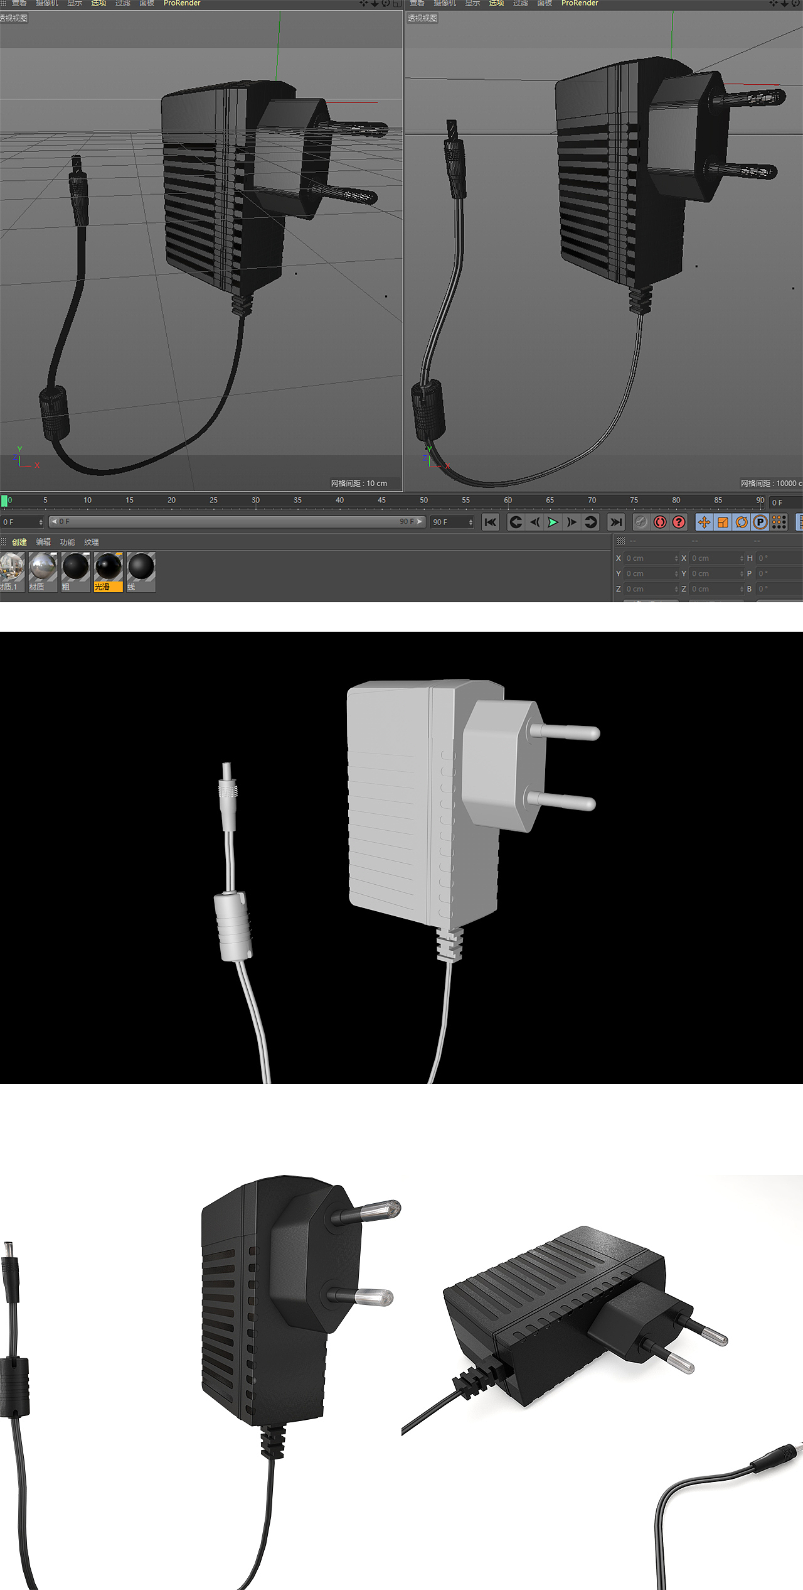Open 显示 display menu in right viewport
This screenshot has height=1590, width=803.
(472, 3)
